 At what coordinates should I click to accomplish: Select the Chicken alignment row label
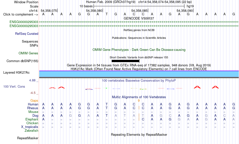click(x=32, y=123)
